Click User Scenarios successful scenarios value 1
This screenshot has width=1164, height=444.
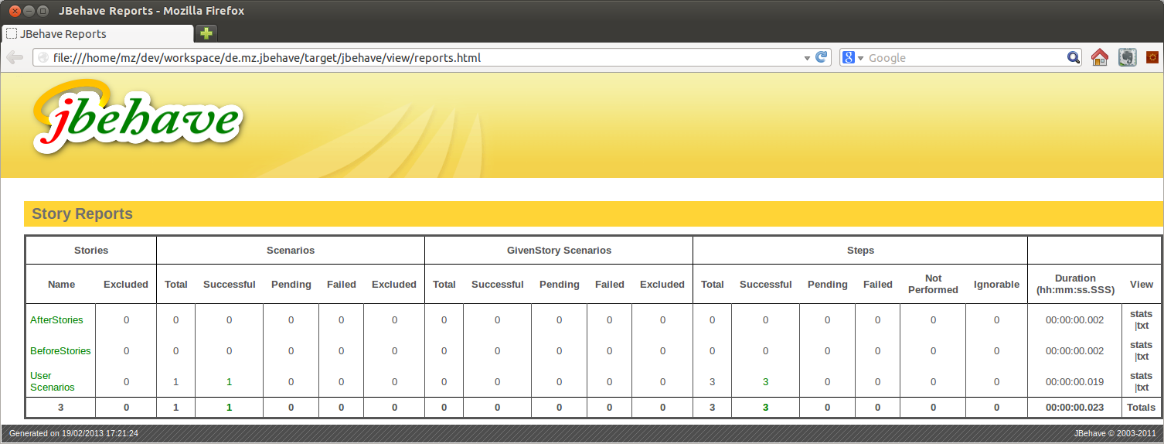coord(229,381)
